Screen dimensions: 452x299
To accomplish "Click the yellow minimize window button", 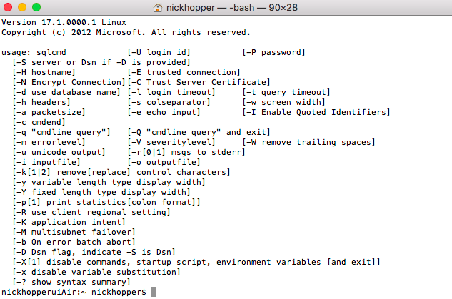I will (x=22, y=7).
